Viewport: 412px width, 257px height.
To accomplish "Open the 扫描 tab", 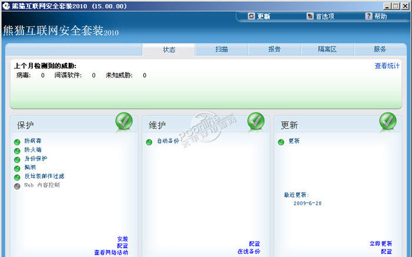I will pyautogui.click(x=222, y=49).
